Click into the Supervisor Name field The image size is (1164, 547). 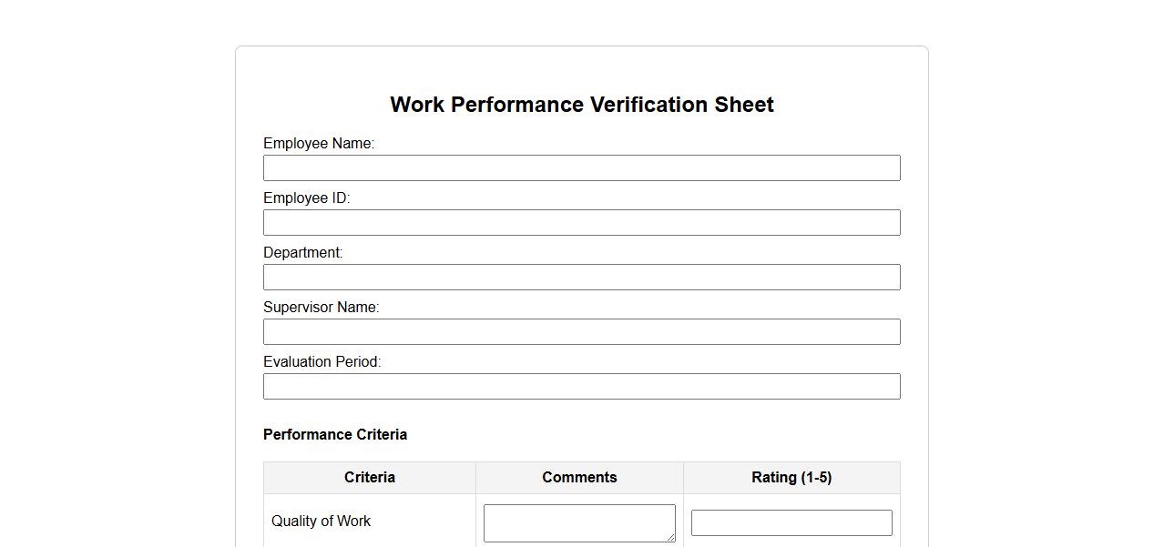click(x=581, y=332)
